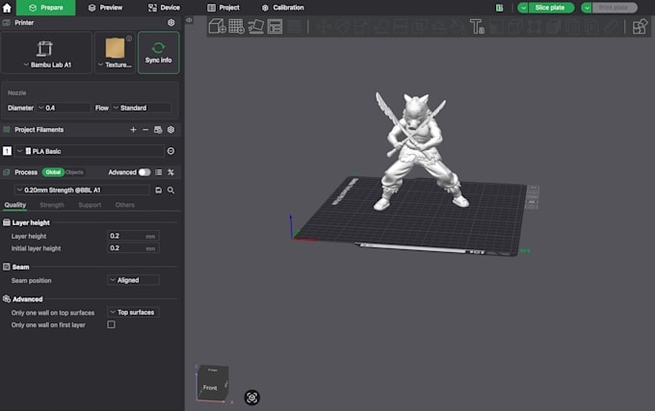Search process settings magnifier icon

pyautogui.click(x=170, y=191)
